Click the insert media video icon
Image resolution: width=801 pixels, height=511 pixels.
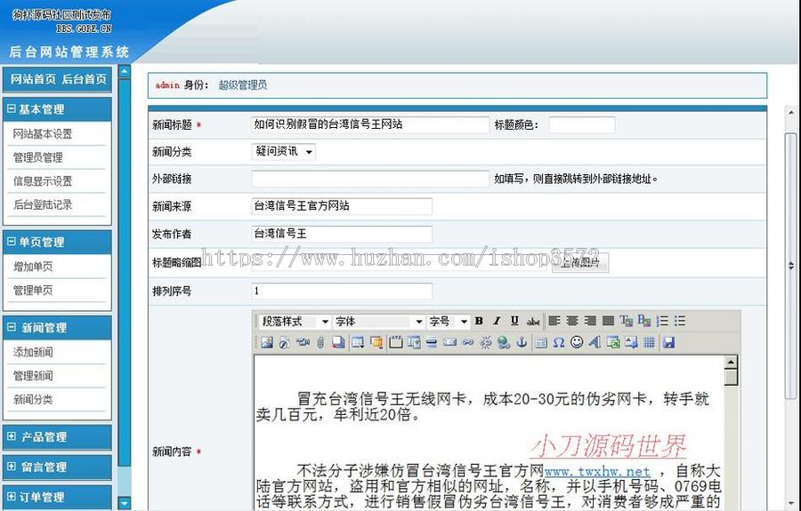(x=303, y=342)
